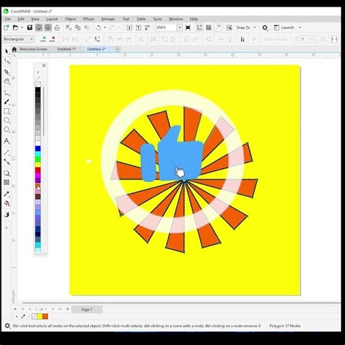Expand the Open file dropdown arrow

[x=22, y=28]
